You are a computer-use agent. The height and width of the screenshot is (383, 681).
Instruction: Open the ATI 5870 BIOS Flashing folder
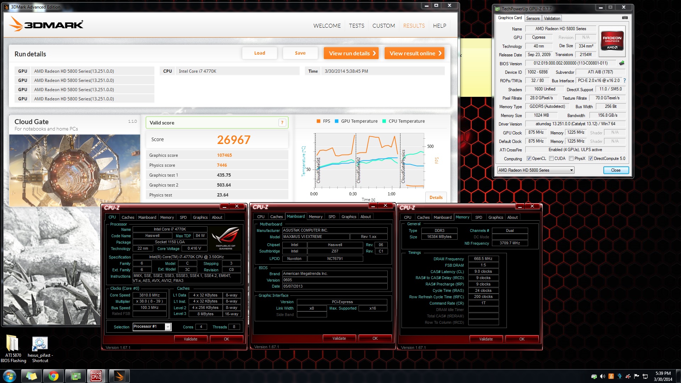tap(13, 349)
